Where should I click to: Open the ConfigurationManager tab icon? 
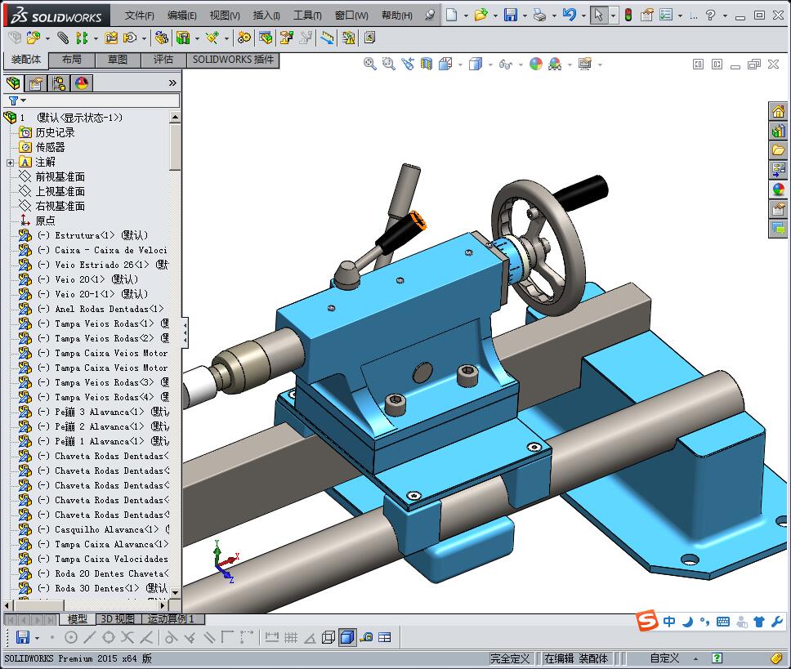(x=59, y=83)
